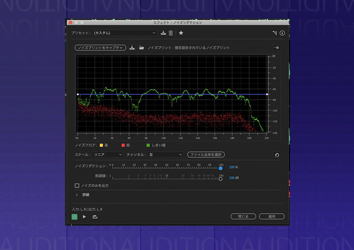
Task: Open the チャンネル dropdown showing 左
Action: pos(165,155)
